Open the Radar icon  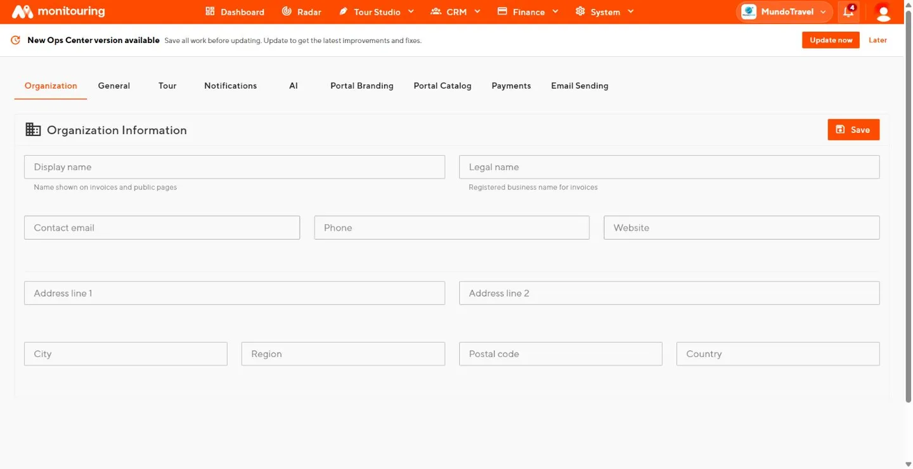click(x=287, y=11)
